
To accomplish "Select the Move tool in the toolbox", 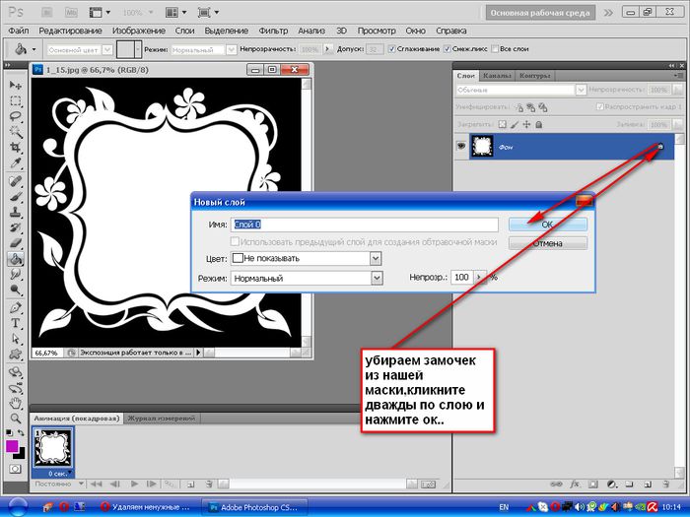I will click(x=16, y=86).
